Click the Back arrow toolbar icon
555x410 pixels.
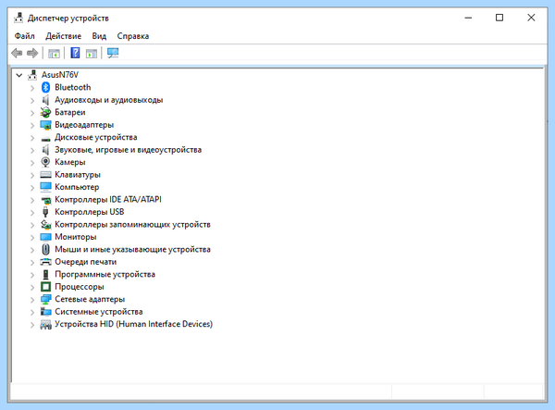[x=17, y=54]
